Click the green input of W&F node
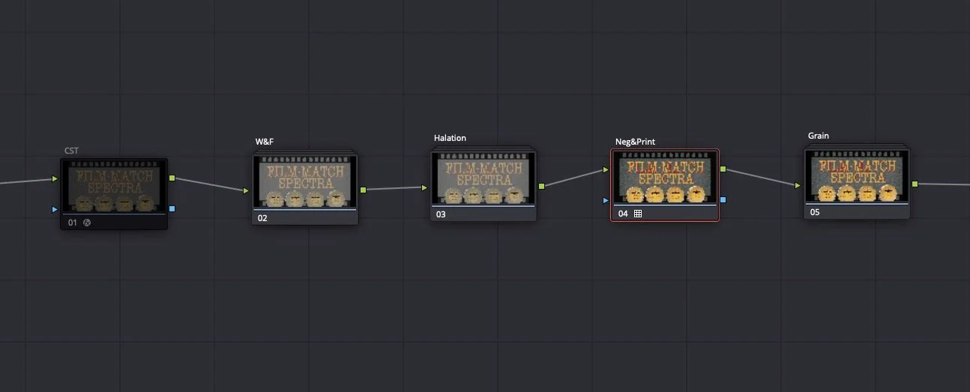Image resolution: width=970 pixels, height=392 pixels. (246, 190)
